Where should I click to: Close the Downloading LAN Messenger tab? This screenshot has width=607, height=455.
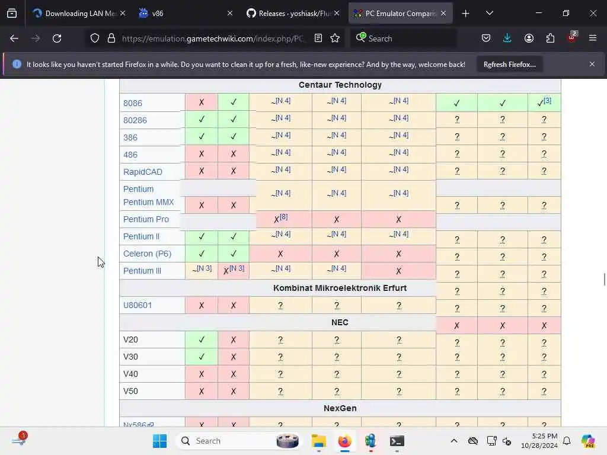pyautogui.click(x=123, y=14)
